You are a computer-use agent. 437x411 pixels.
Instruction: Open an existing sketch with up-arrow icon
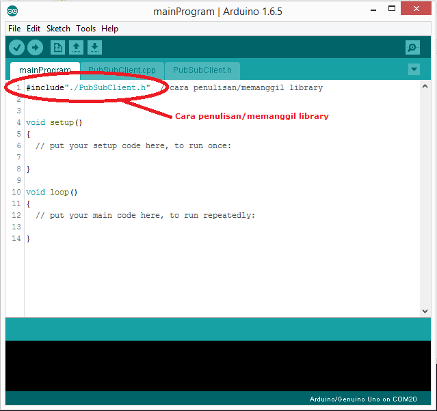pos(76,48)
